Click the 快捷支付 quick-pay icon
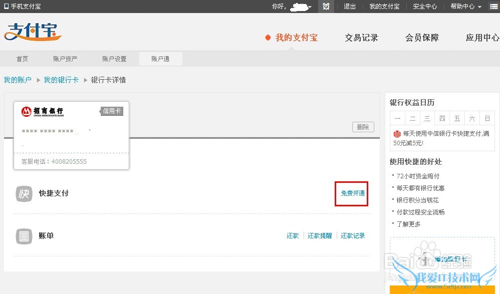This screenshot has width=500, height=294. 24,193
